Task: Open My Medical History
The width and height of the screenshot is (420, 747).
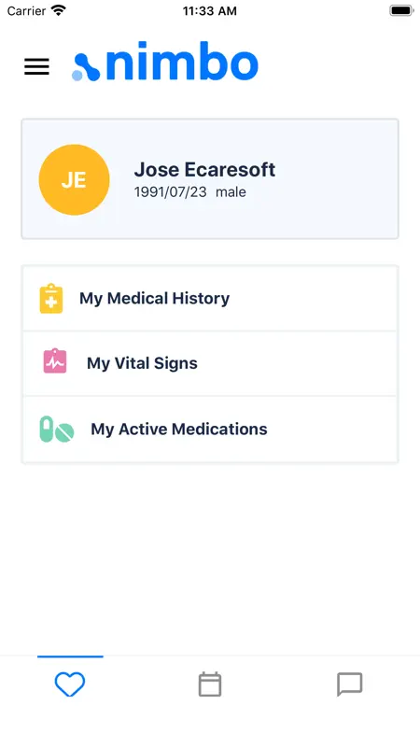Action: click(x=210, y=298)
